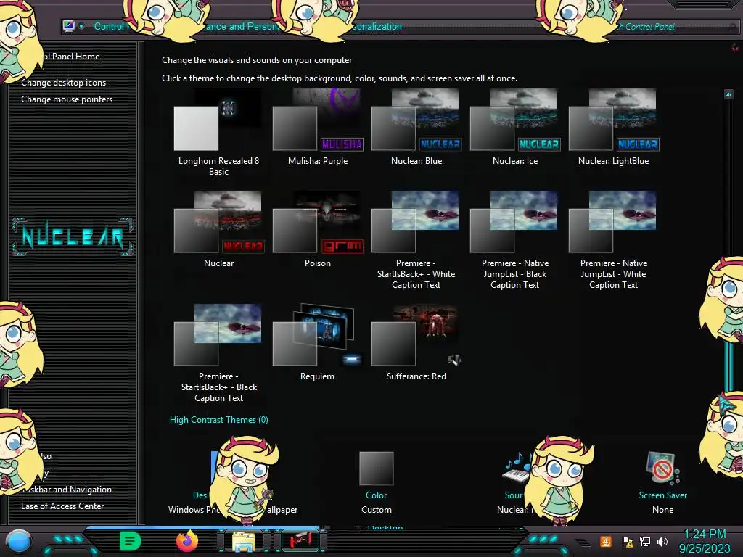This screenshot has width=743, height=557.
Task: Select the Nuclear: Ice theme thumbnail
Action: tap(514, 120)
